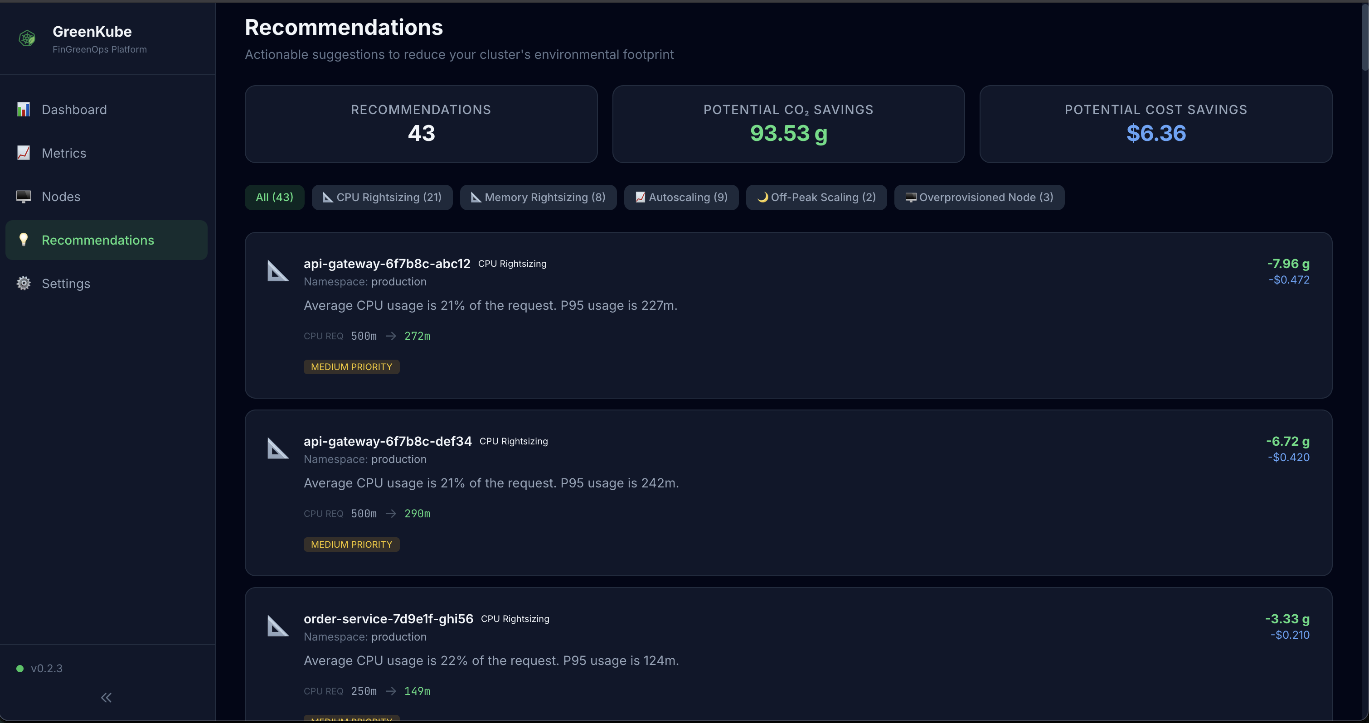Click the -7.96 g savings value

[x=1288, y=264]
